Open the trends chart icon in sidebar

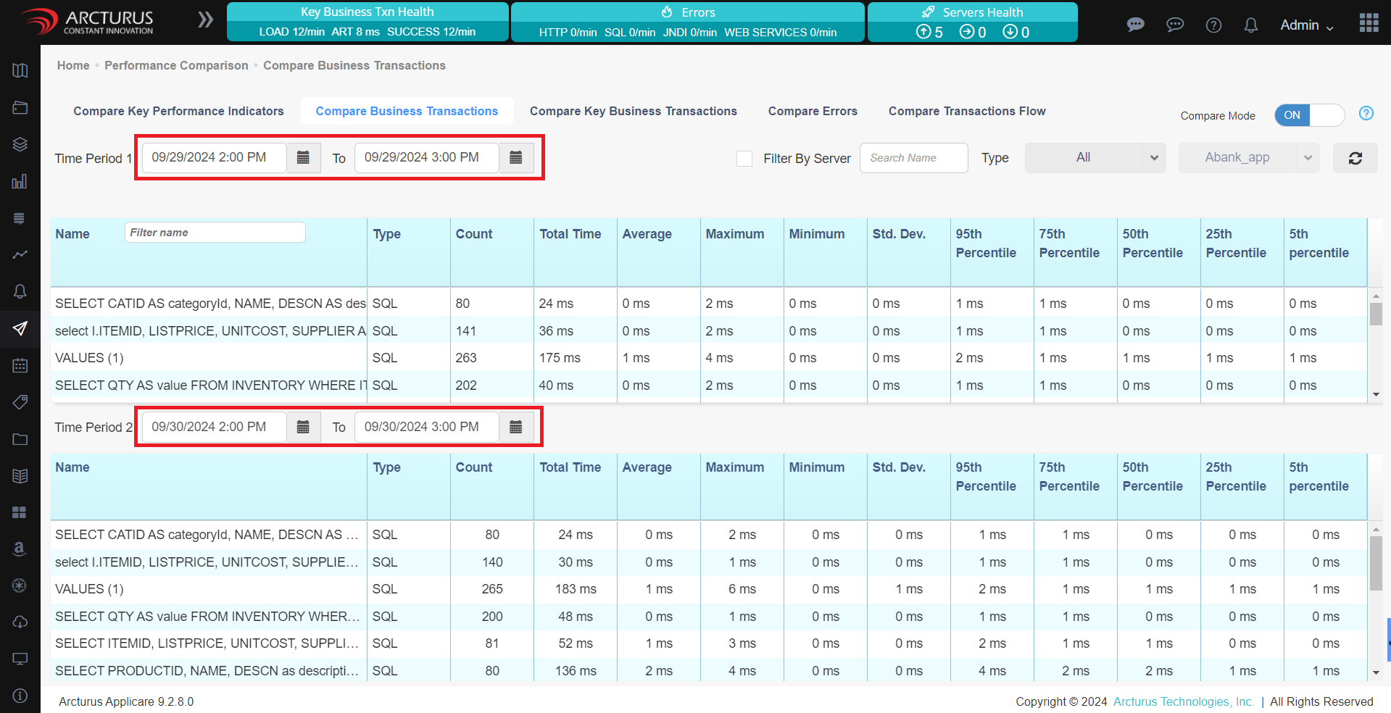click(x=20, y=255)
